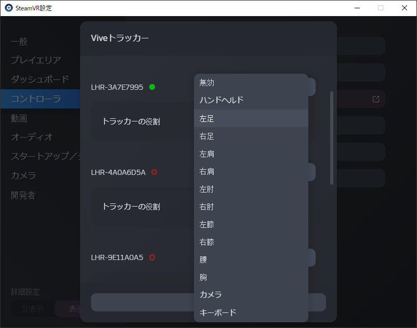Screen dimensions: 417x328
Task: Pick 腰 tracker role
Action: (251, 259)
